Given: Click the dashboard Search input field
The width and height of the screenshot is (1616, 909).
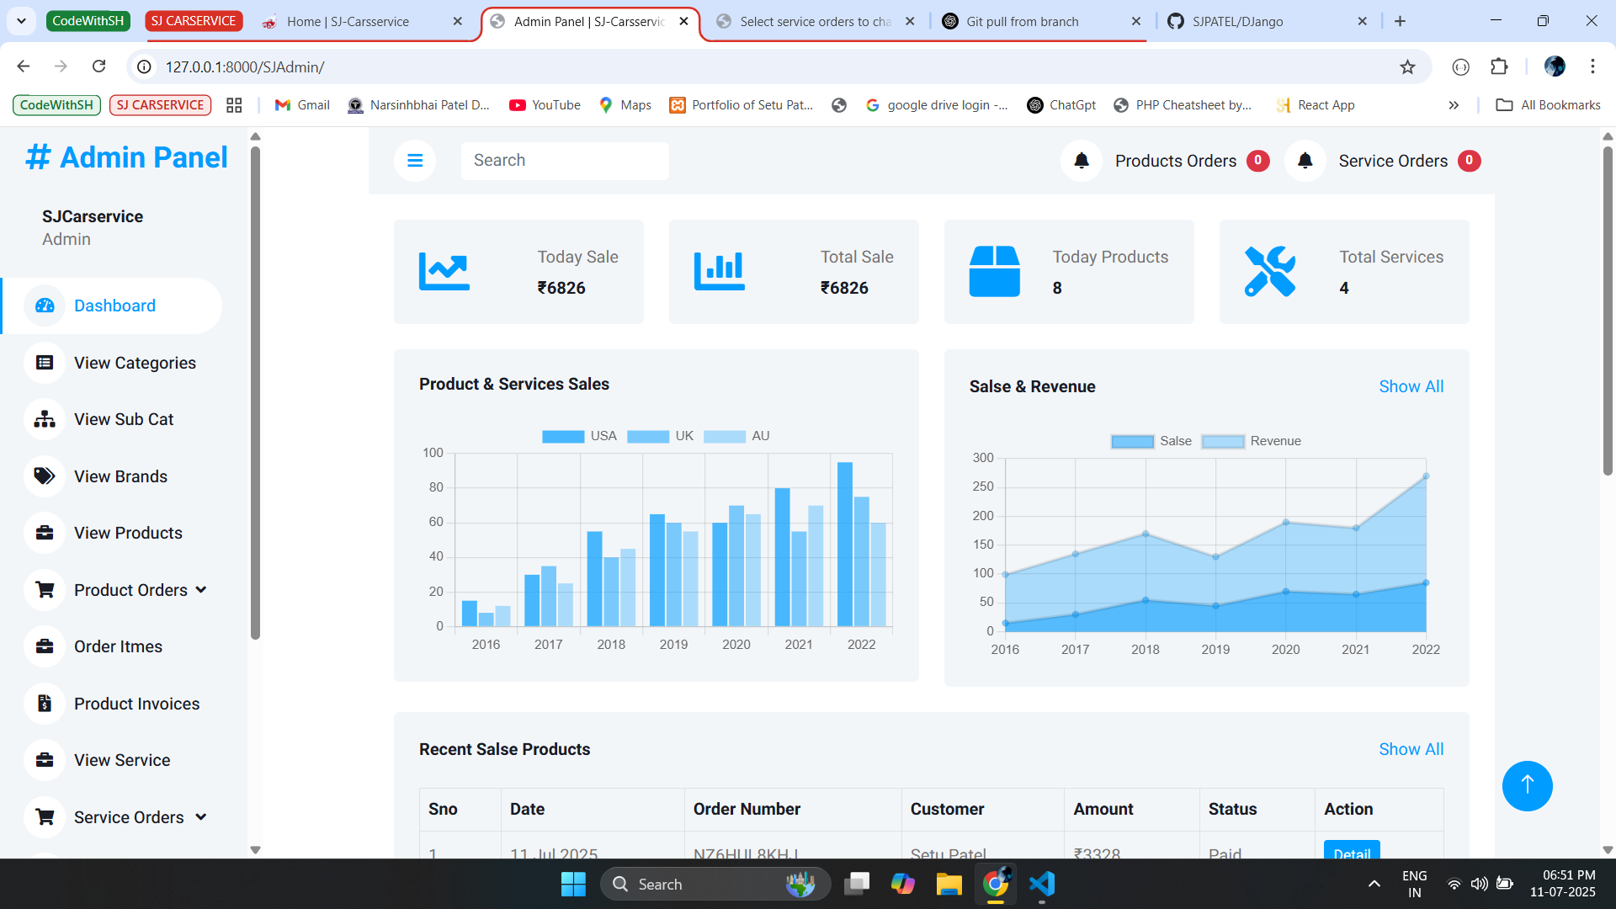Looking at the screenshot, I should [565, 161].
